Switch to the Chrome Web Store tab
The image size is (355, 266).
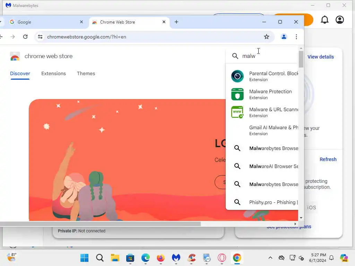point(129,22)
